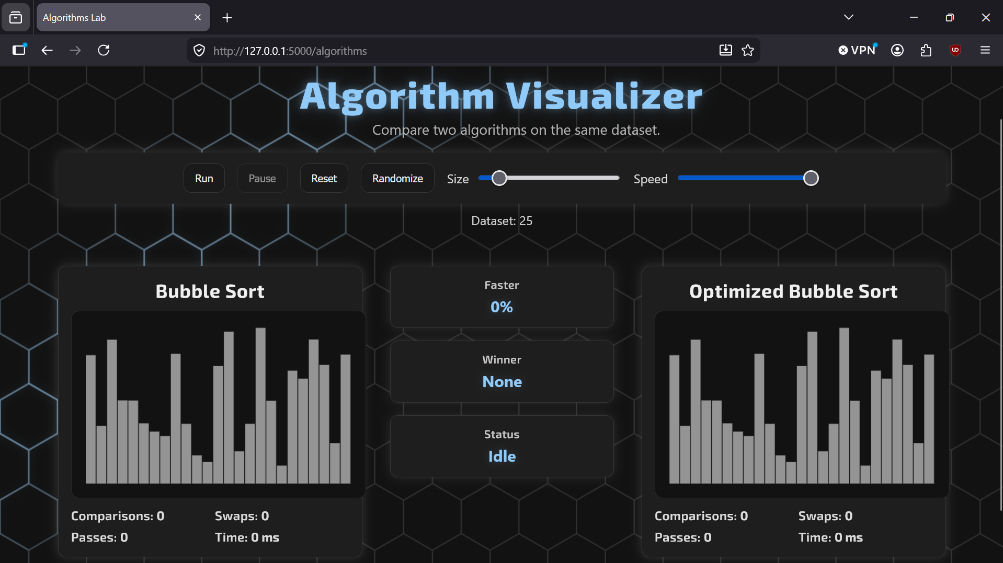Click the 'Bubble Sort' panel title
The width and height of the screenshot is (1003, 563).
click(210, 291)
